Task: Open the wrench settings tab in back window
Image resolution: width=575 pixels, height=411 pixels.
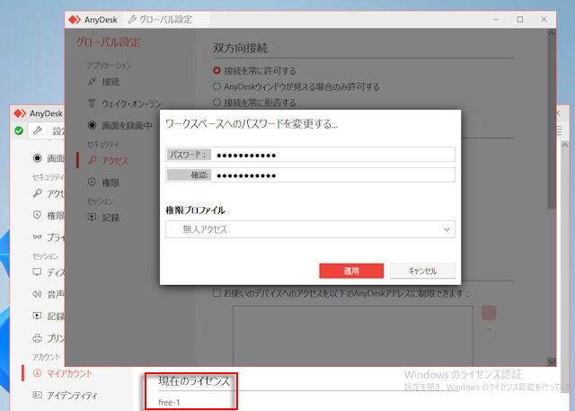Action: click(38, 130)
